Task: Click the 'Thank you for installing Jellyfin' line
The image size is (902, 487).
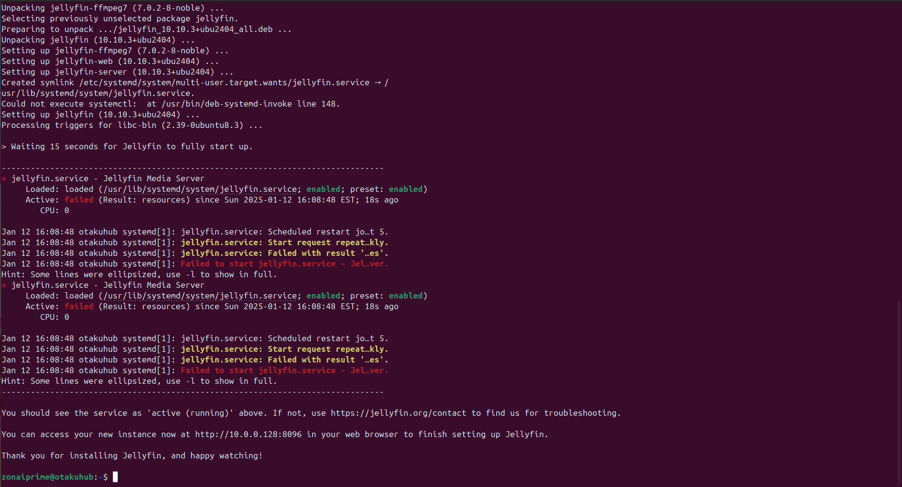Action: (x=132, y=456)
